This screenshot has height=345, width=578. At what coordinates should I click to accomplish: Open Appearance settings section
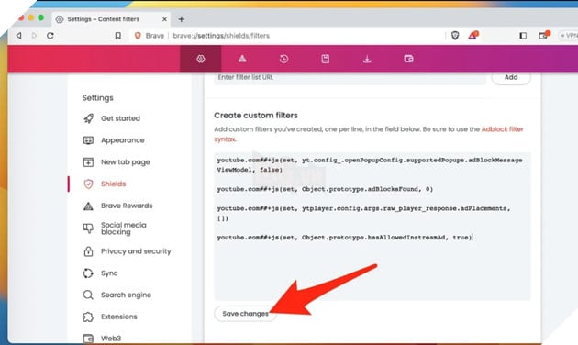click(123, 140)
